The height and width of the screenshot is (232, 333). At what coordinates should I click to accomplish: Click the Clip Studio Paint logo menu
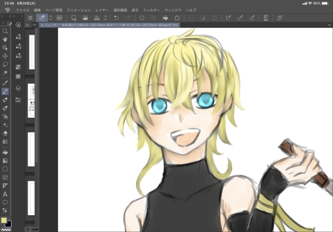pos(8,10)
